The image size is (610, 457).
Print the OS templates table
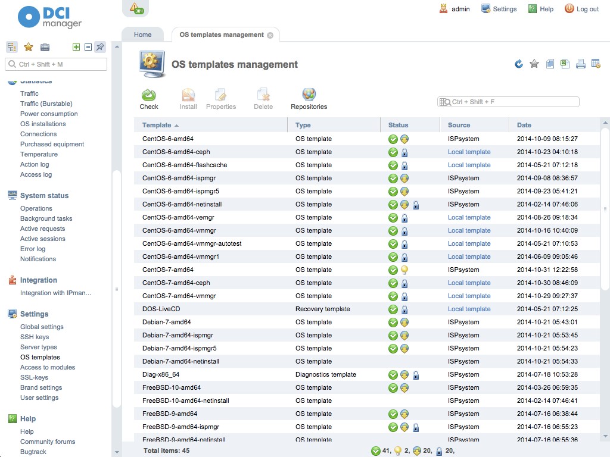580,63
